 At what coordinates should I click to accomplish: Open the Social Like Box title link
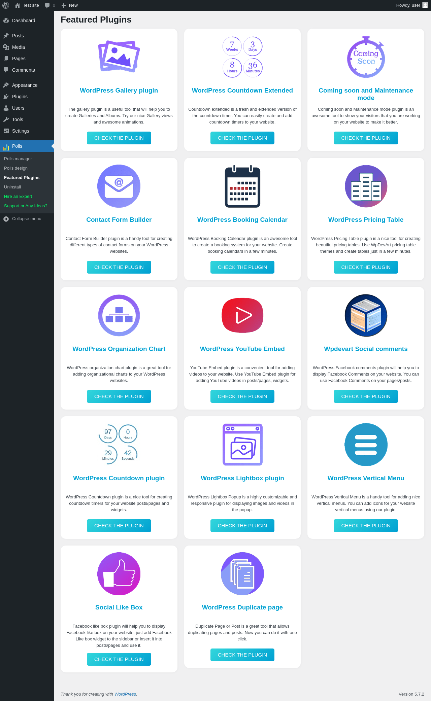(119, 607)
